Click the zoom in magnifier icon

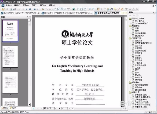[89, 9]
